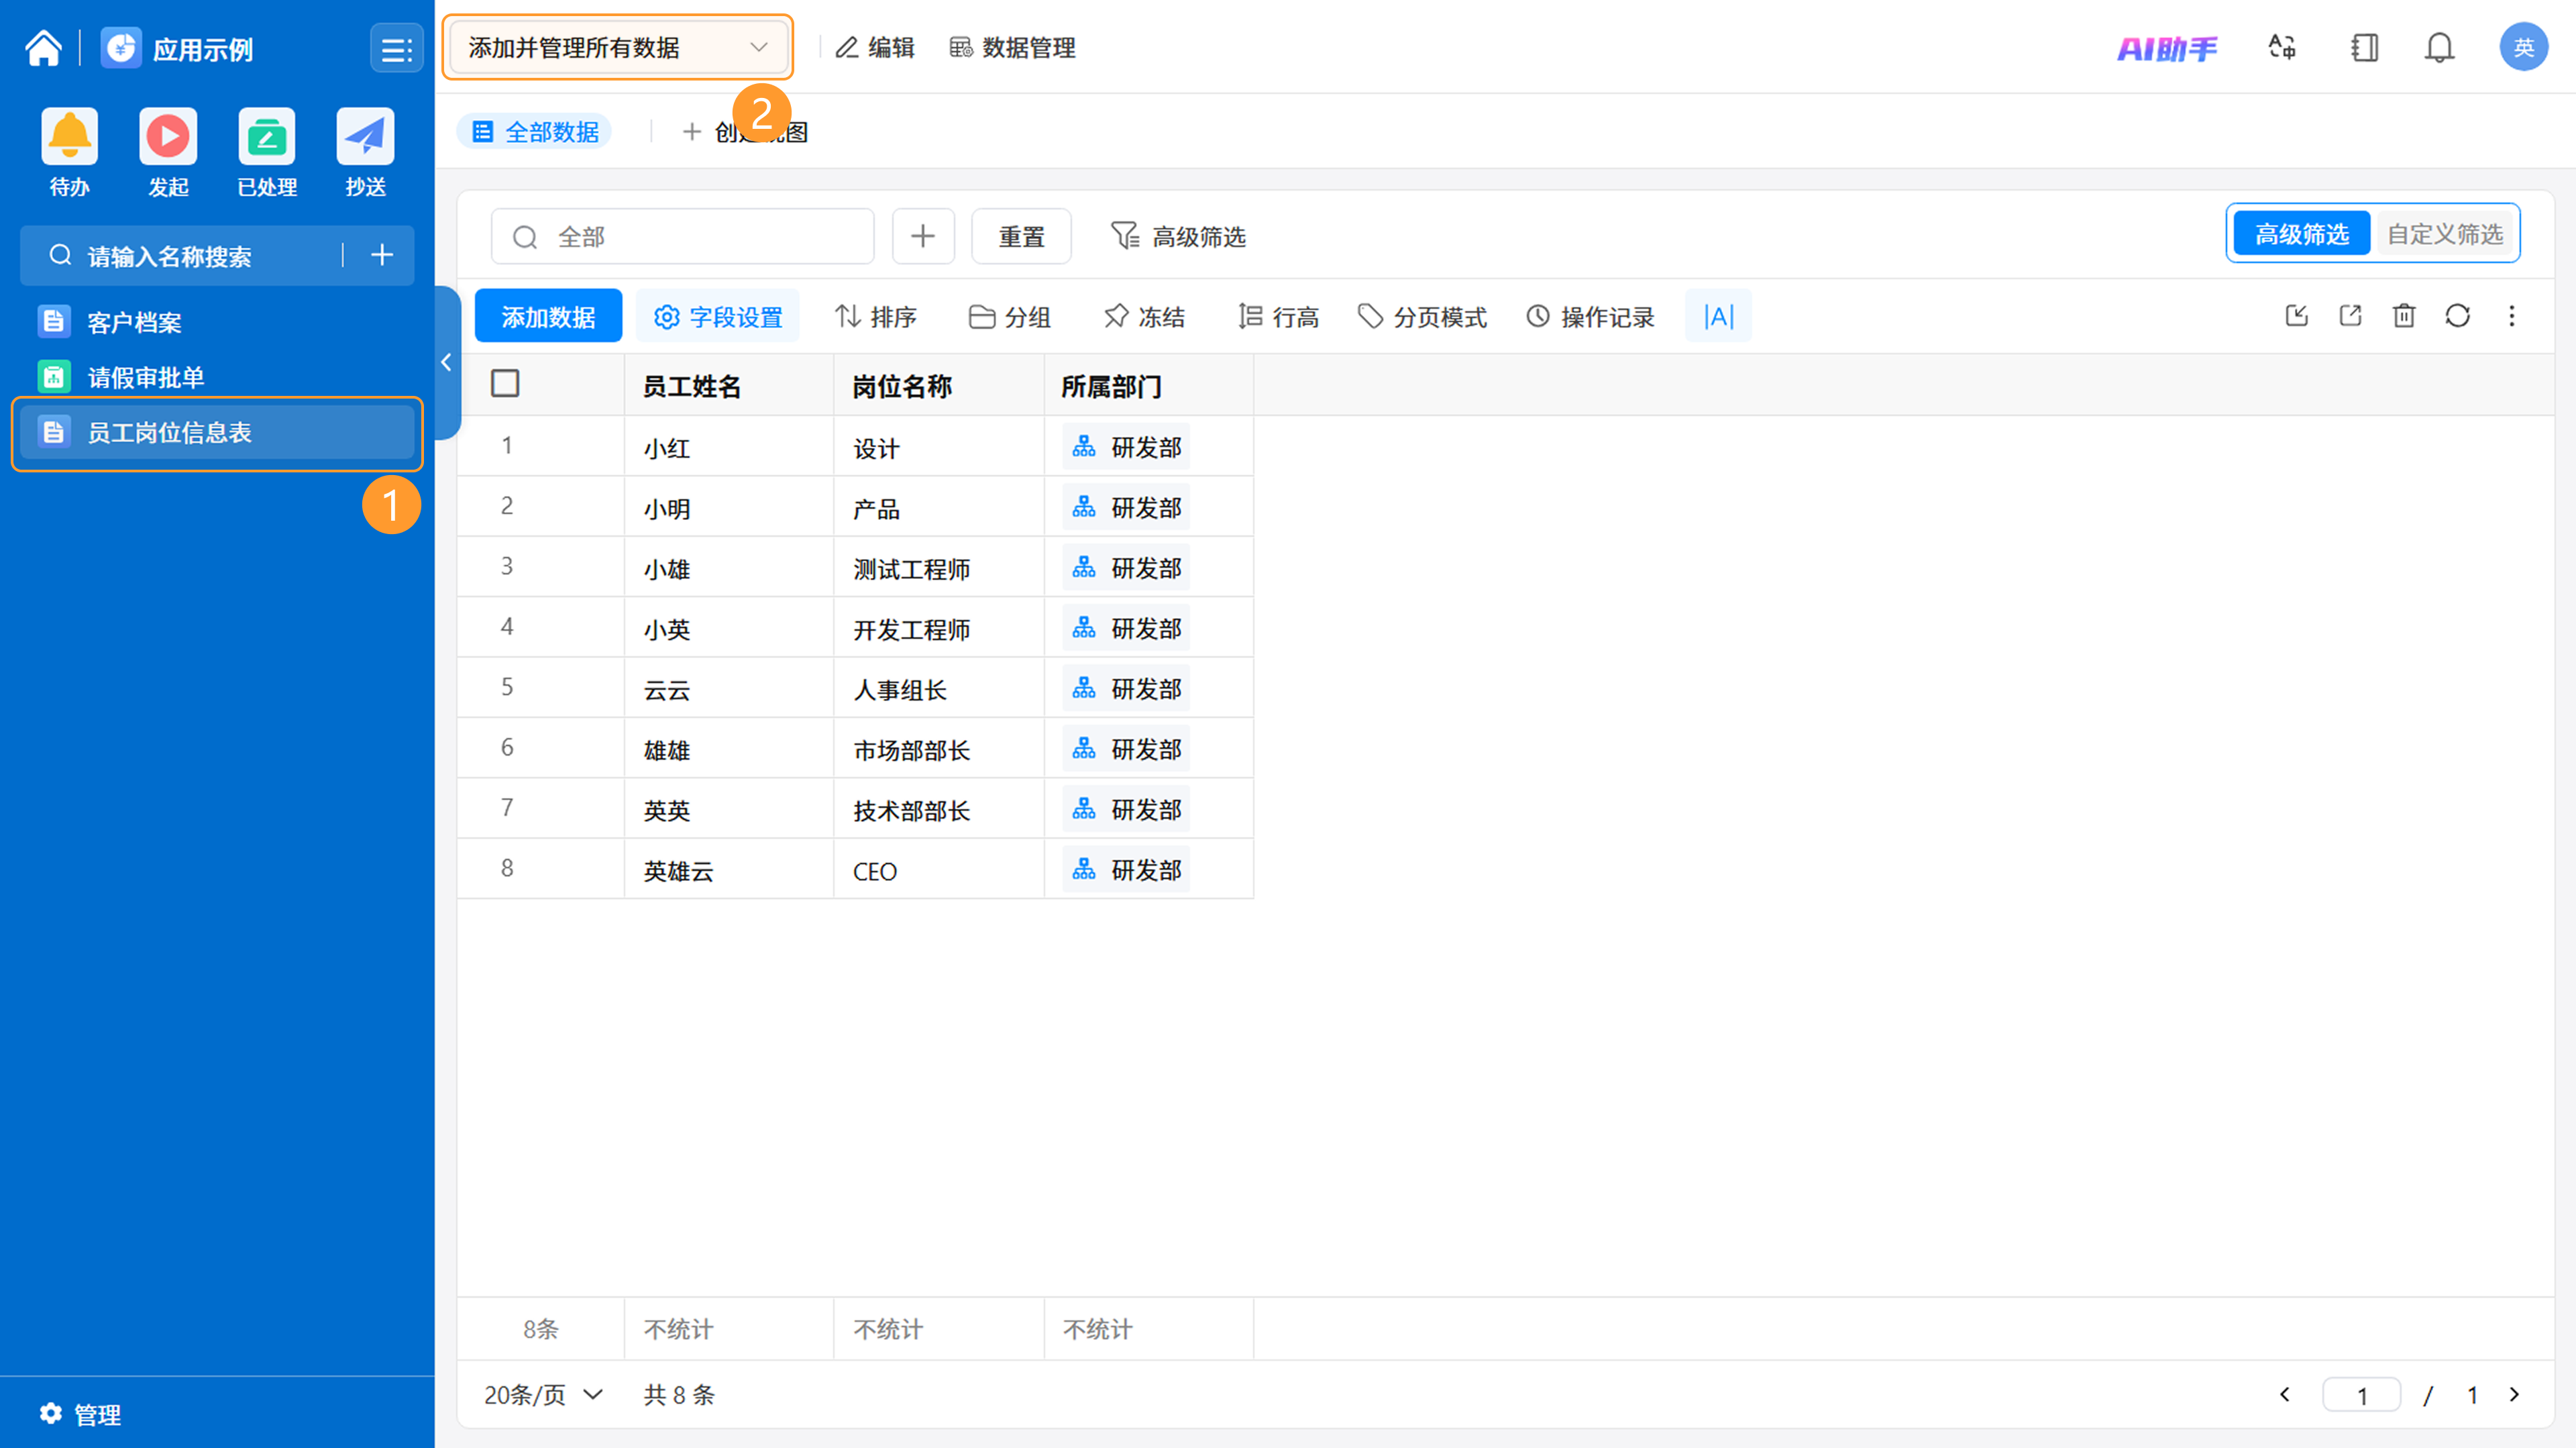Click the trash delete icon
The image size is (2576, 1448).
click(2403, 316)
